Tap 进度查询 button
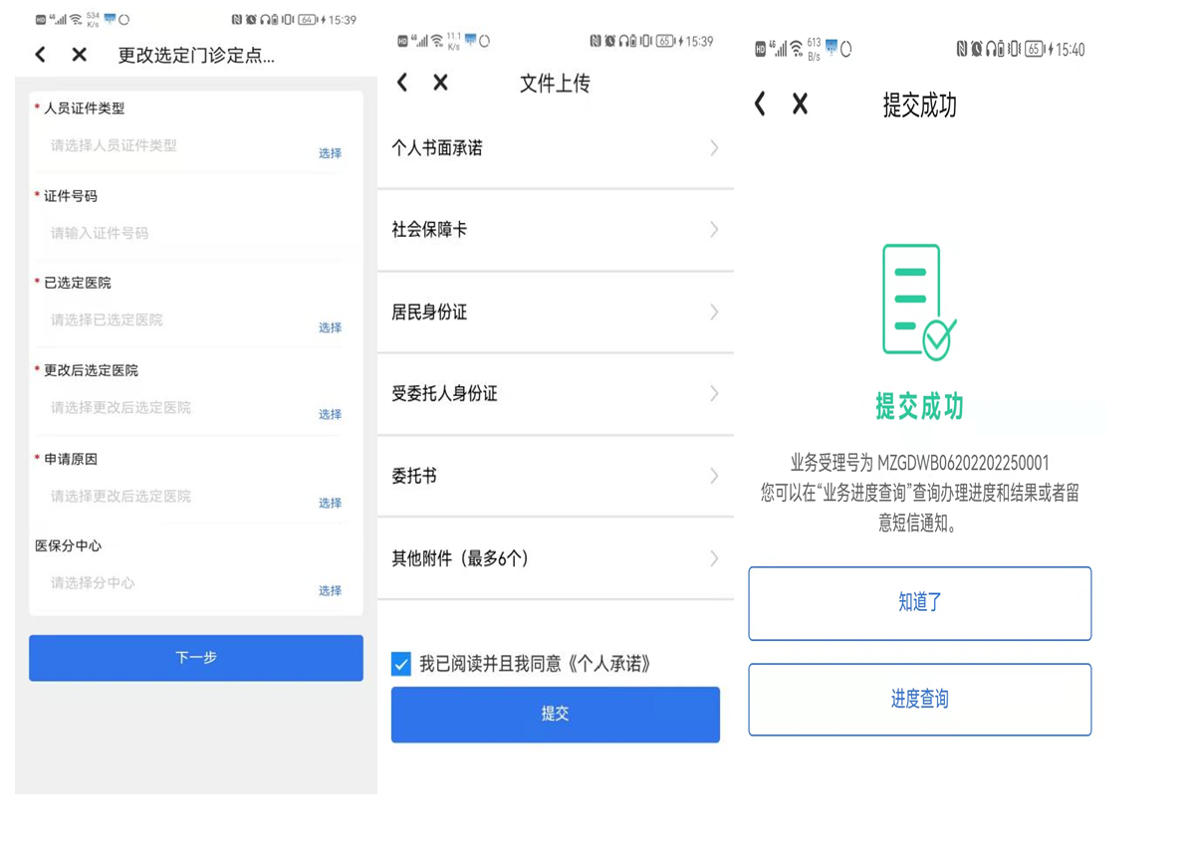1193x842 pixels. click(x=919, y=700)
